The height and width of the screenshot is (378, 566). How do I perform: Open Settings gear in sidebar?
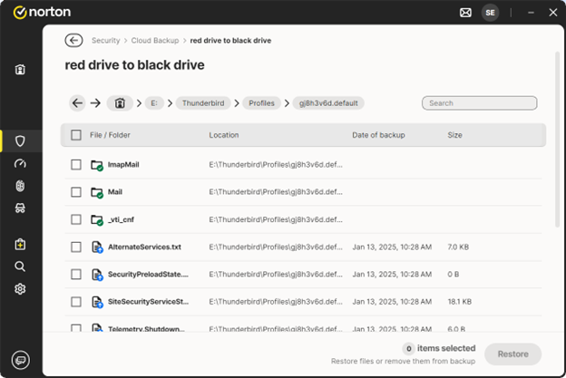click(20, 289)
